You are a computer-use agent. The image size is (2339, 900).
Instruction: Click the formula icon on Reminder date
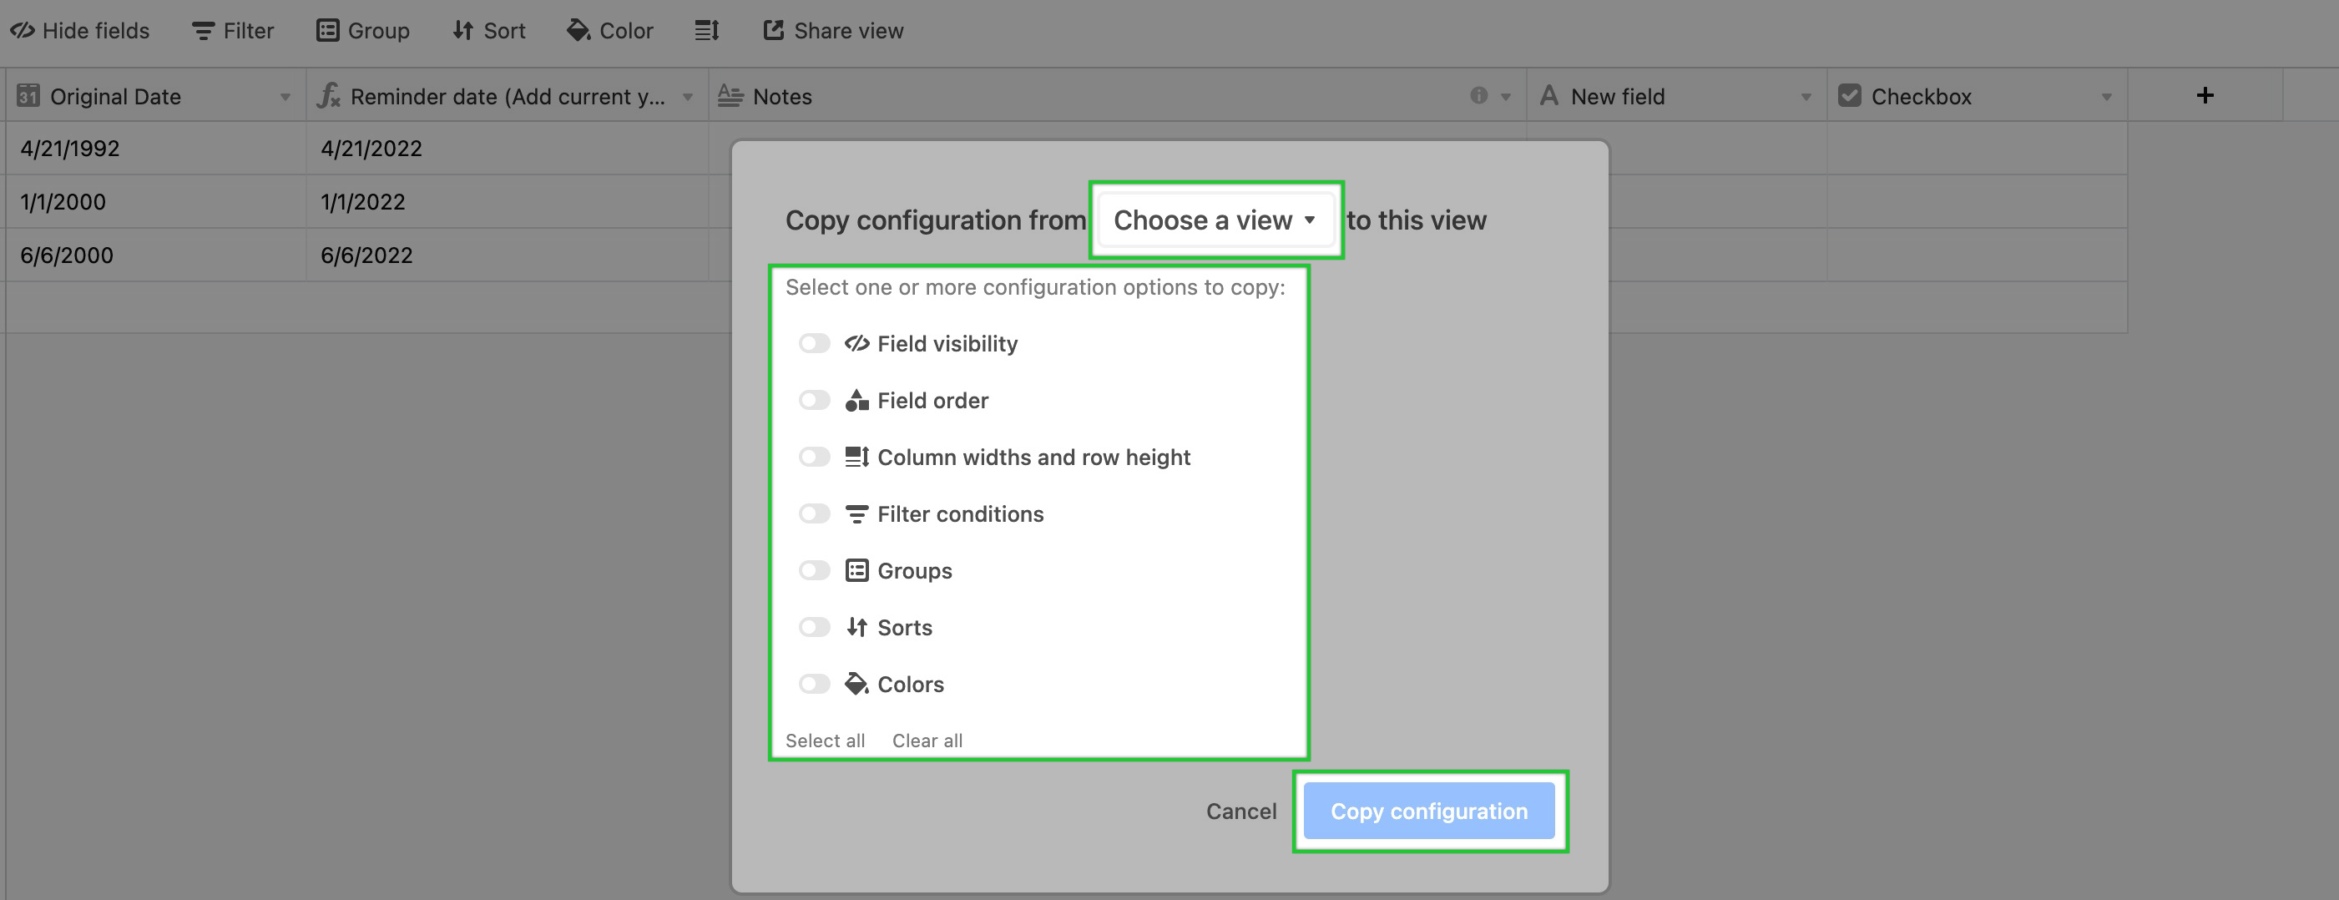(328, 95)
